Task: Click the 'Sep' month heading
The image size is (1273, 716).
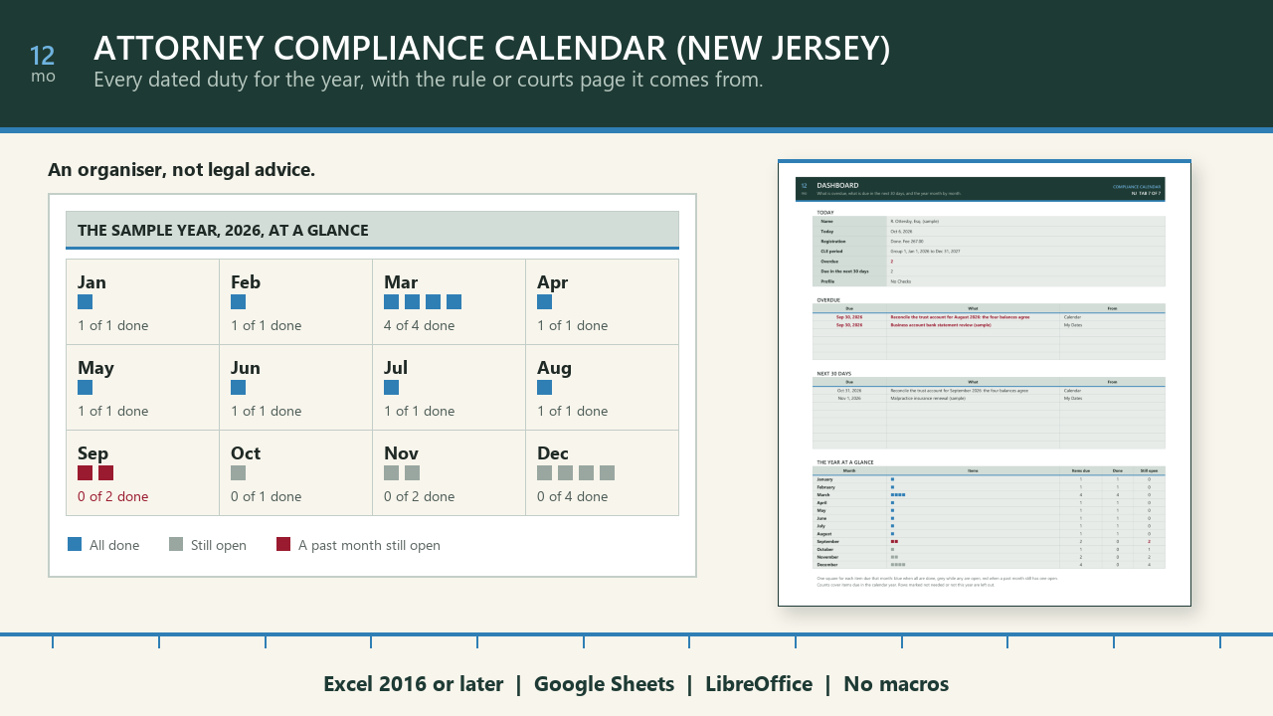Action: [x=92, y=452]
